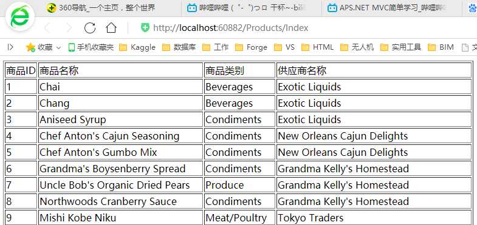Open the BIM bookmark folder
Screen dimensions: 477x225
pyautogui.click(x=441, y=47)
